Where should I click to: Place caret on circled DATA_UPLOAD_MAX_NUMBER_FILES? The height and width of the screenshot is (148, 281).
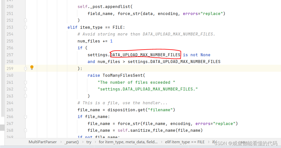pos(146,55)
